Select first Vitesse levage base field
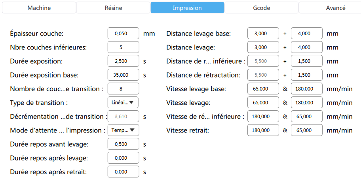The image size is (361, 183). (263, 89)
